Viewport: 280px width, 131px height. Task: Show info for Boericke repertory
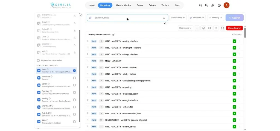52,77
